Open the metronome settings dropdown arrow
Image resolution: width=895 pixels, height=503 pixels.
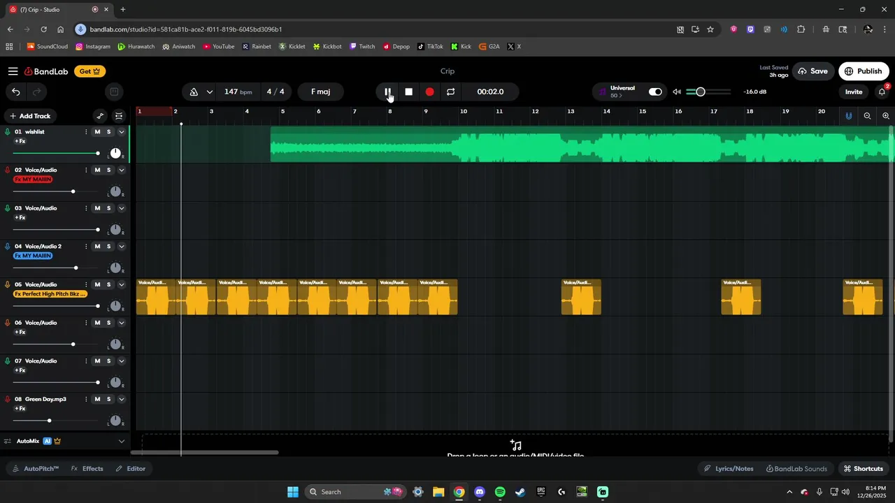(209, 92)
